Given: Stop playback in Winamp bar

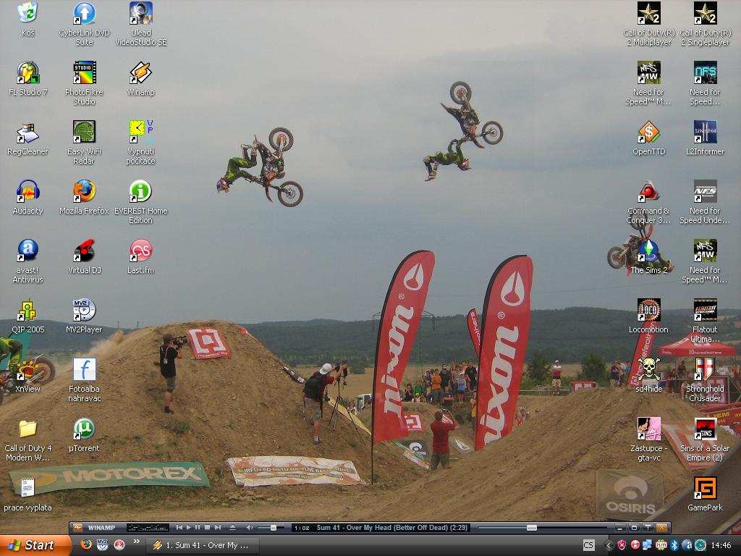Looking at the screenshot, I should tap(207, 527).
